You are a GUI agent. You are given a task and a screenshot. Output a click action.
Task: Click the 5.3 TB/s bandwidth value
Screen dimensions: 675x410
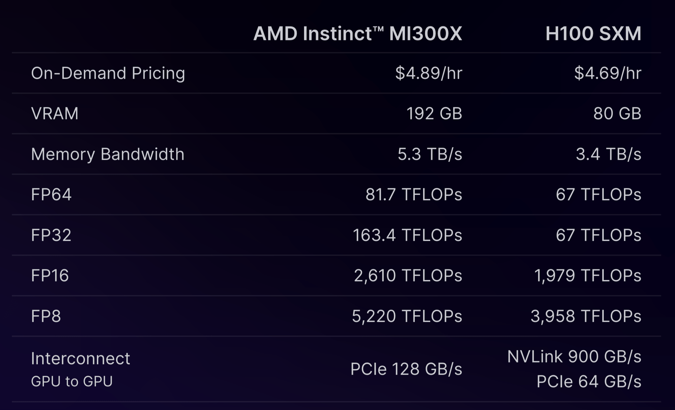pyautogui.click(x=430, y=154)
